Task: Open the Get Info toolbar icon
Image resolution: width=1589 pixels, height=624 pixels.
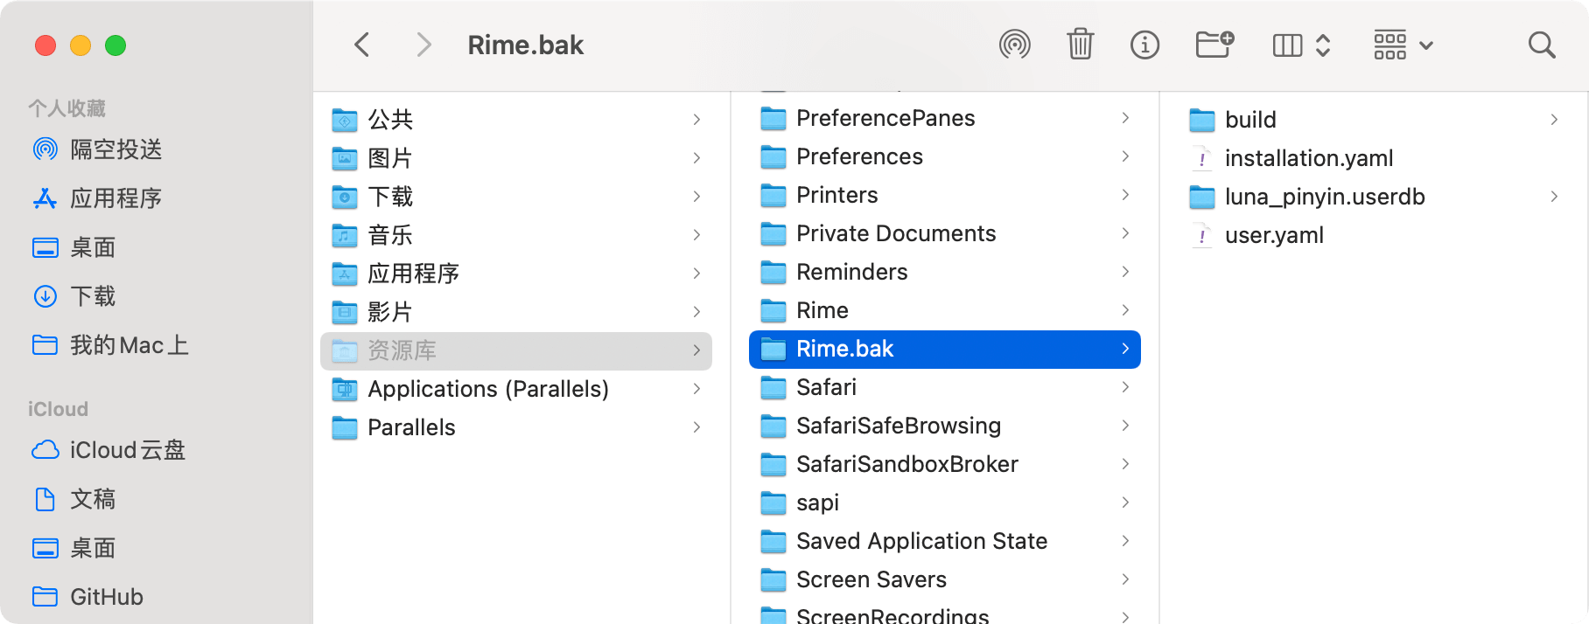Action: [x=1144, y=45]
